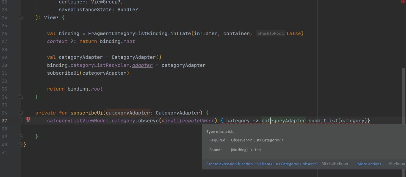Viewport: 406px width, 177px height.
Task: Open the More actions... link in the tooltip
Action: [x=371, y=164]
